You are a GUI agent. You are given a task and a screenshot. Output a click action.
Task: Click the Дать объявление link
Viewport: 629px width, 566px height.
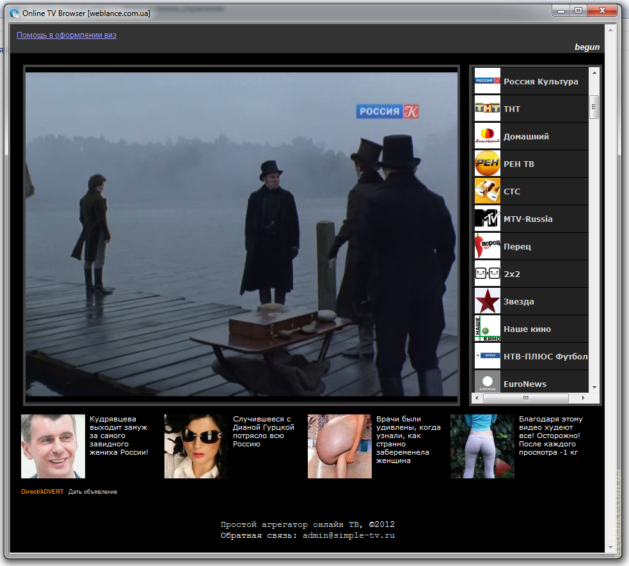(93, 492)
